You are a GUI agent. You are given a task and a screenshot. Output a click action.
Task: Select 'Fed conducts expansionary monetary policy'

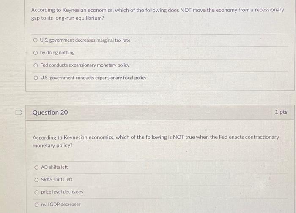tap(36, 65)
